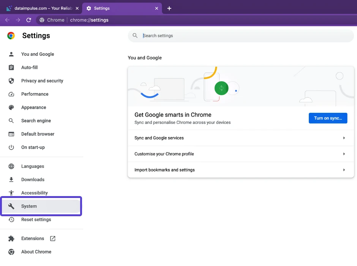Click the Privacy and security shield icon
Screen dimensions: 357x266
pos(11,81)
